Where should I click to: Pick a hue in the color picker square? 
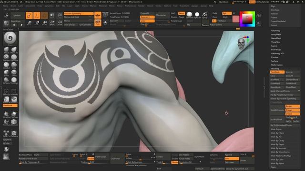pyautogui.click(x=247, y=19)
